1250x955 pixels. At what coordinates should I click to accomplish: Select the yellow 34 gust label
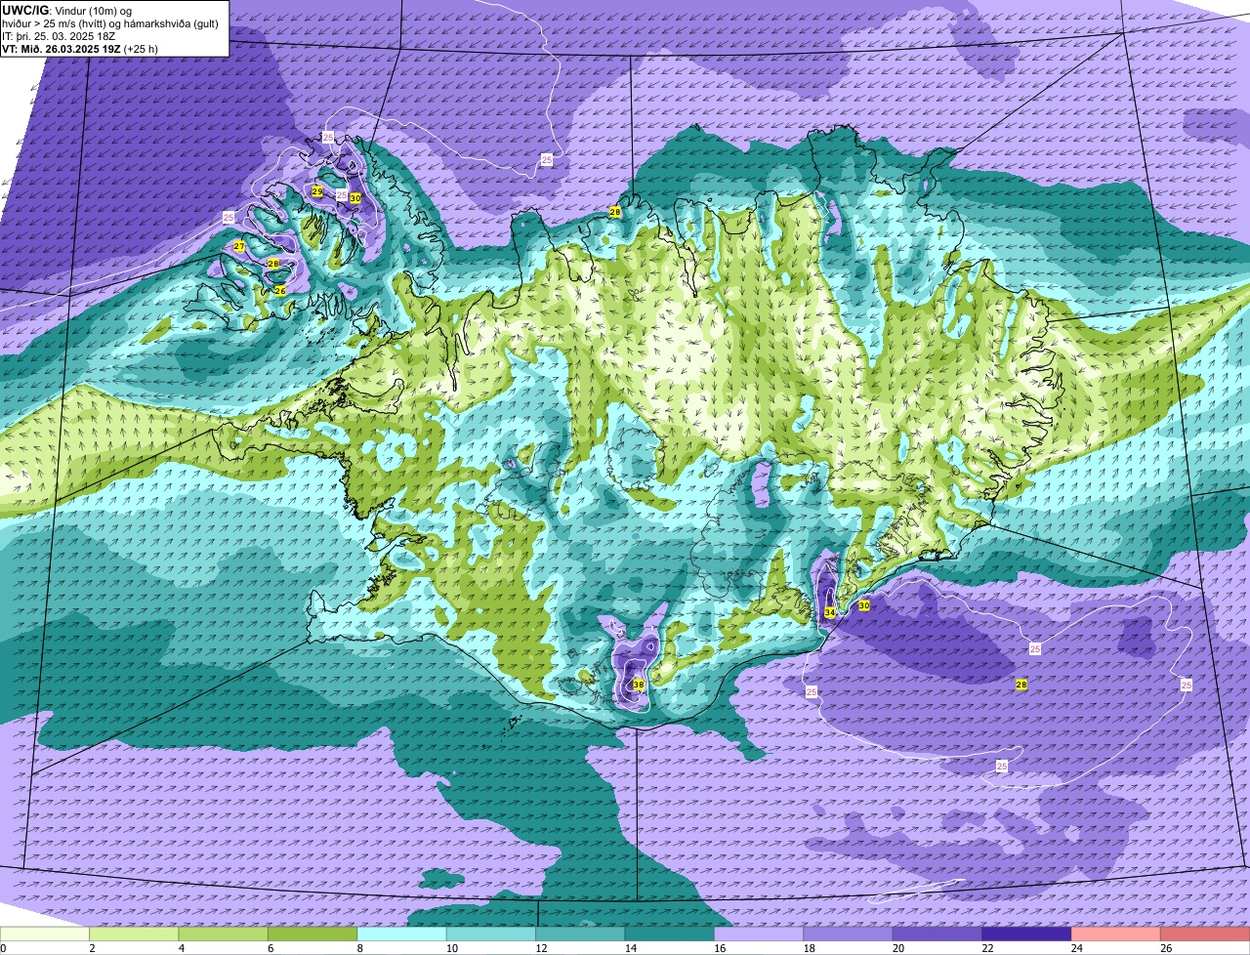(x=829, y=612)
